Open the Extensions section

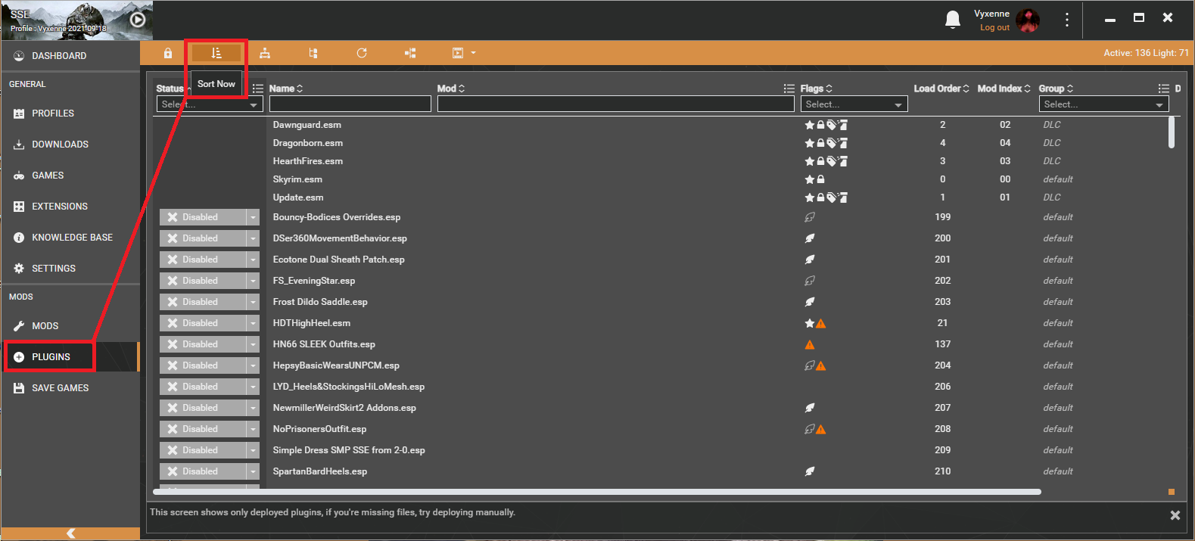70,207
